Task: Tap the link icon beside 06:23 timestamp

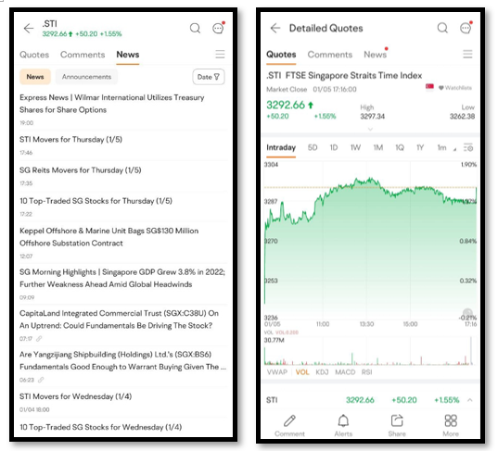Action: pyautogui.click(x=41, y=380)
